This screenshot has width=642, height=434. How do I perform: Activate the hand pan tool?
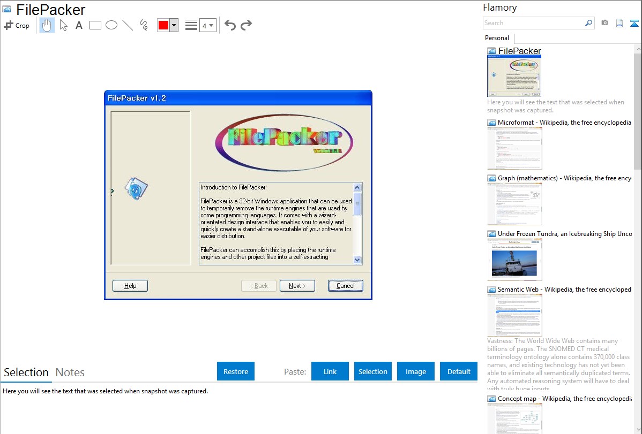(x=47, y=25)
